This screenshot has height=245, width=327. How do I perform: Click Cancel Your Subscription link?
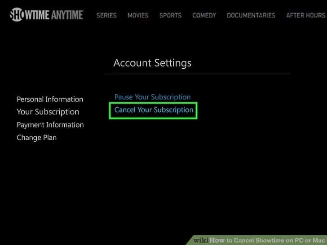pyautogui.click(x=154, y=110)
